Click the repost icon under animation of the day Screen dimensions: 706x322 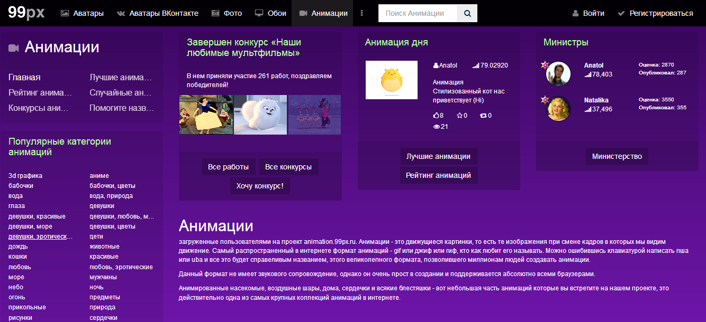pos(483,115)
